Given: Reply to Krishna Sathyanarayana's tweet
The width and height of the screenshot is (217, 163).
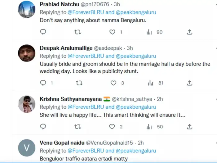Looking at the screenshot, I should click(43, 127).
